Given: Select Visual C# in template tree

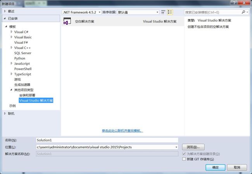Looking at the screenshot, I should [x=21, y=32].
